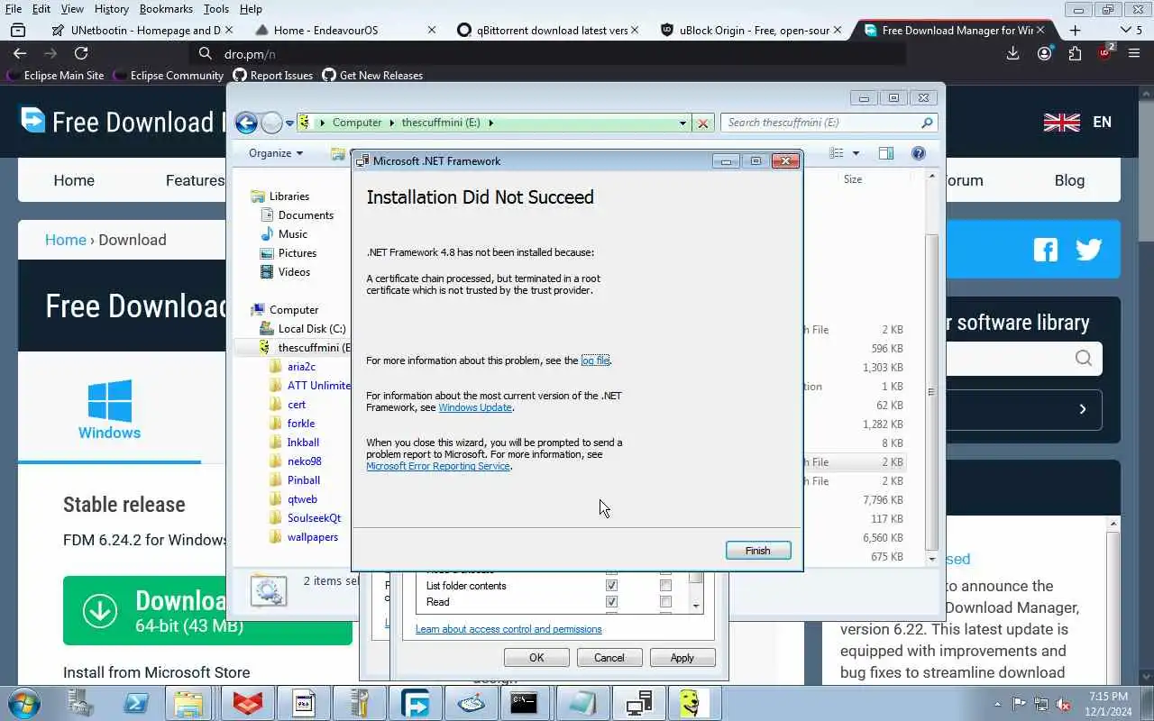This screenshot has width=1154, height=721.
Task: Click Apply in the permissions dialog
Action: pos(682,658)
